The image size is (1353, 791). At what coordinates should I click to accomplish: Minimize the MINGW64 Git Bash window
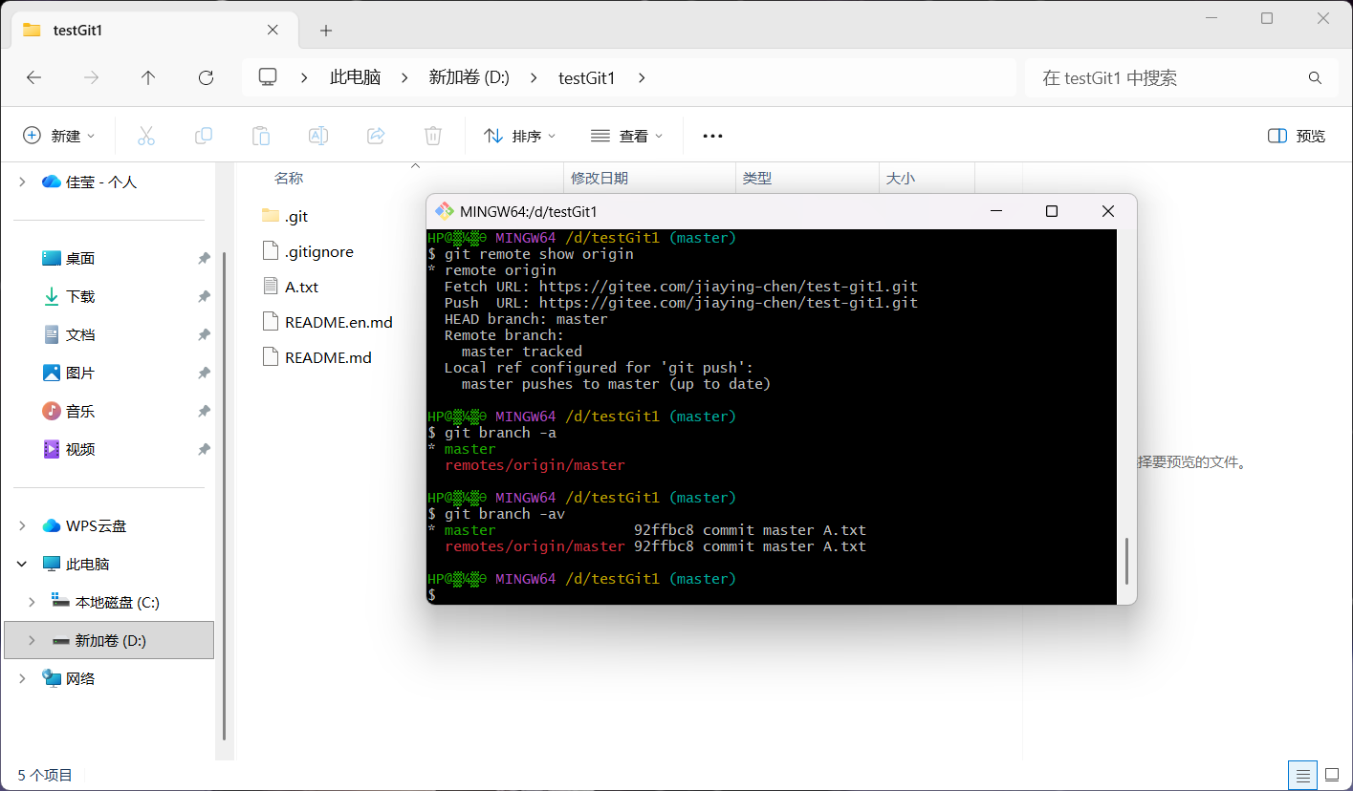click(x=995, y=211)
